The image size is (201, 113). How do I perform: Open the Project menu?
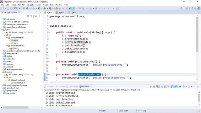point(45,5)
